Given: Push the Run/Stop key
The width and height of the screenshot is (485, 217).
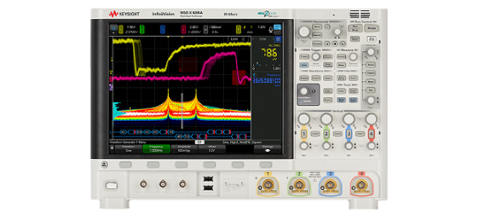Looking at the screenshot, I should (x=355, y=28).
